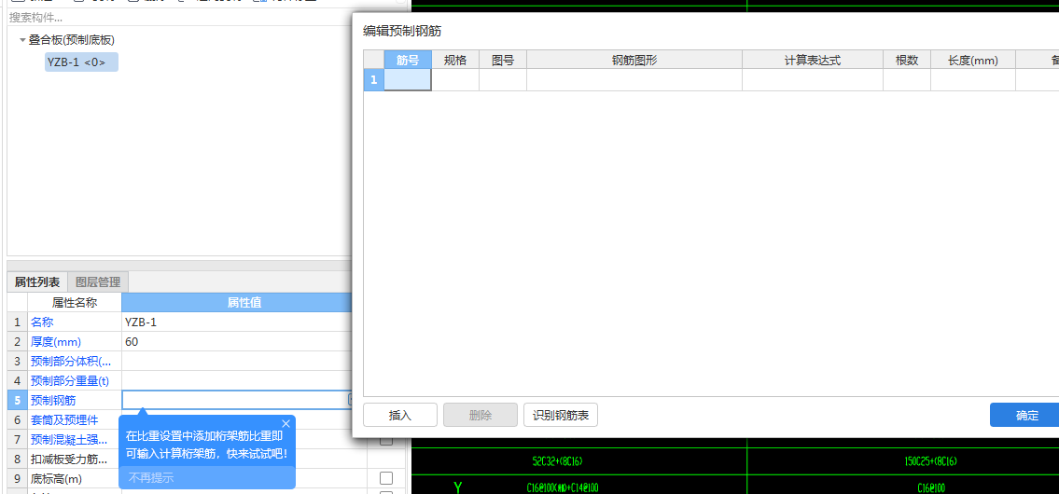Select the 厚度(mm) property row
The image size is (1059, 494).
[75, 342]
